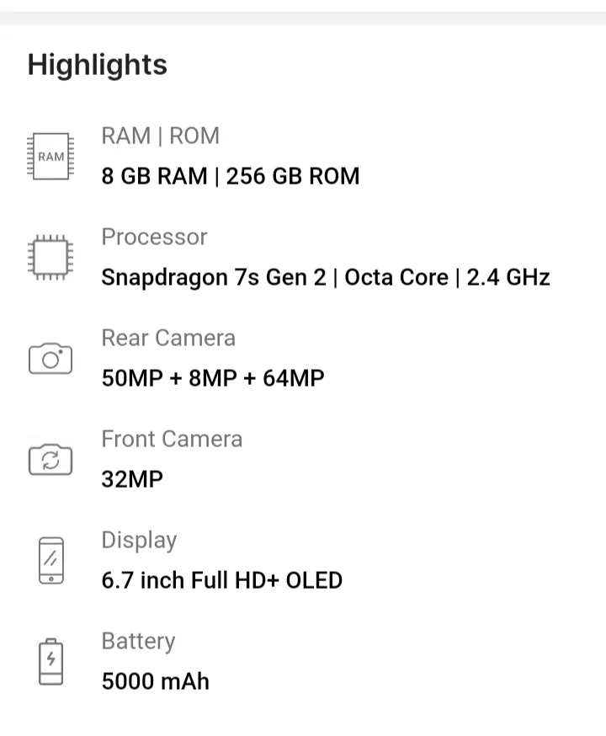
Task: Select the 5000 mAh battery value
Action: point(155,681)
